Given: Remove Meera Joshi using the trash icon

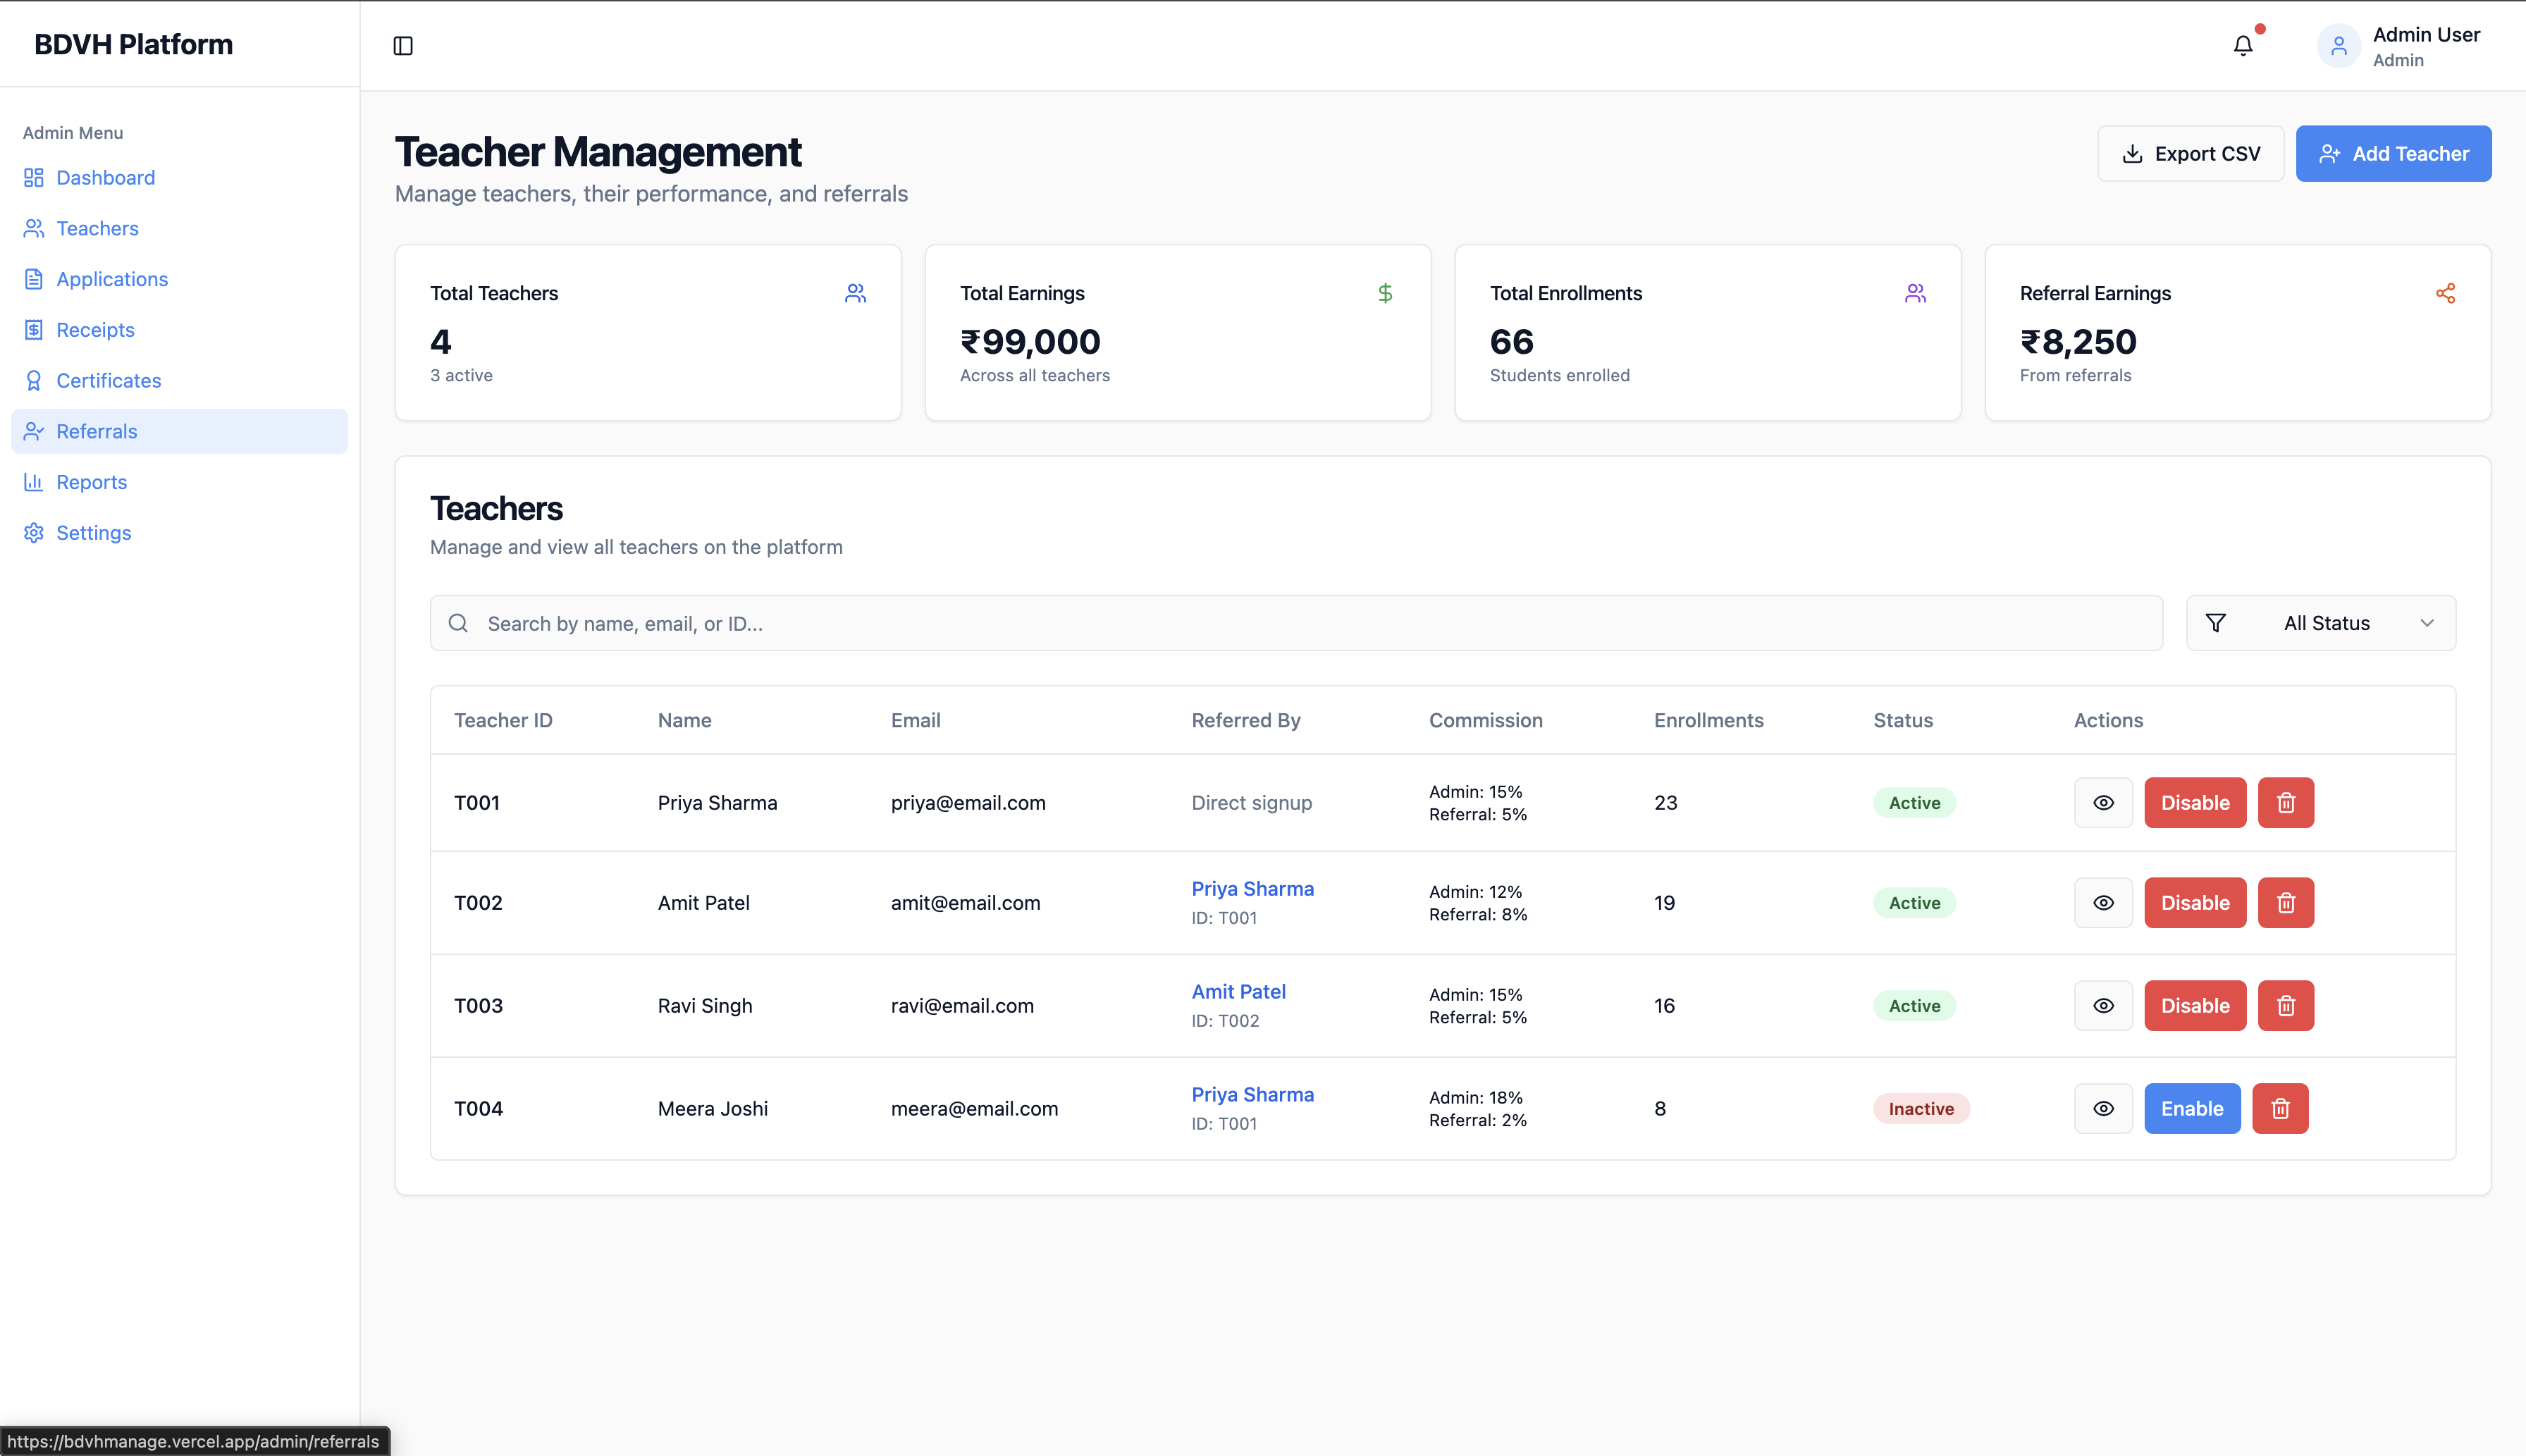Looking at the screenshot, I should [x=2279, y=1109].
